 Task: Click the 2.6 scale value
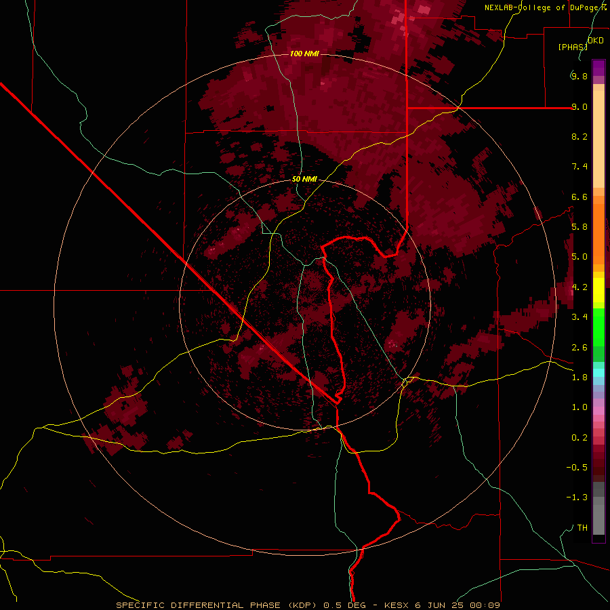coord(579,348)
